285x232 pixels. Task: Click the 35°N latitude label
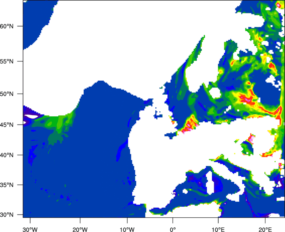[x=7, y=185]
